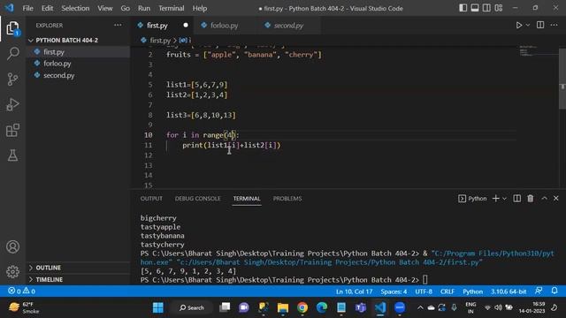The width and height of the screenshot is (566, 318).
Task: Switch to the PROBLEMS tab
Action: (287, 198)
